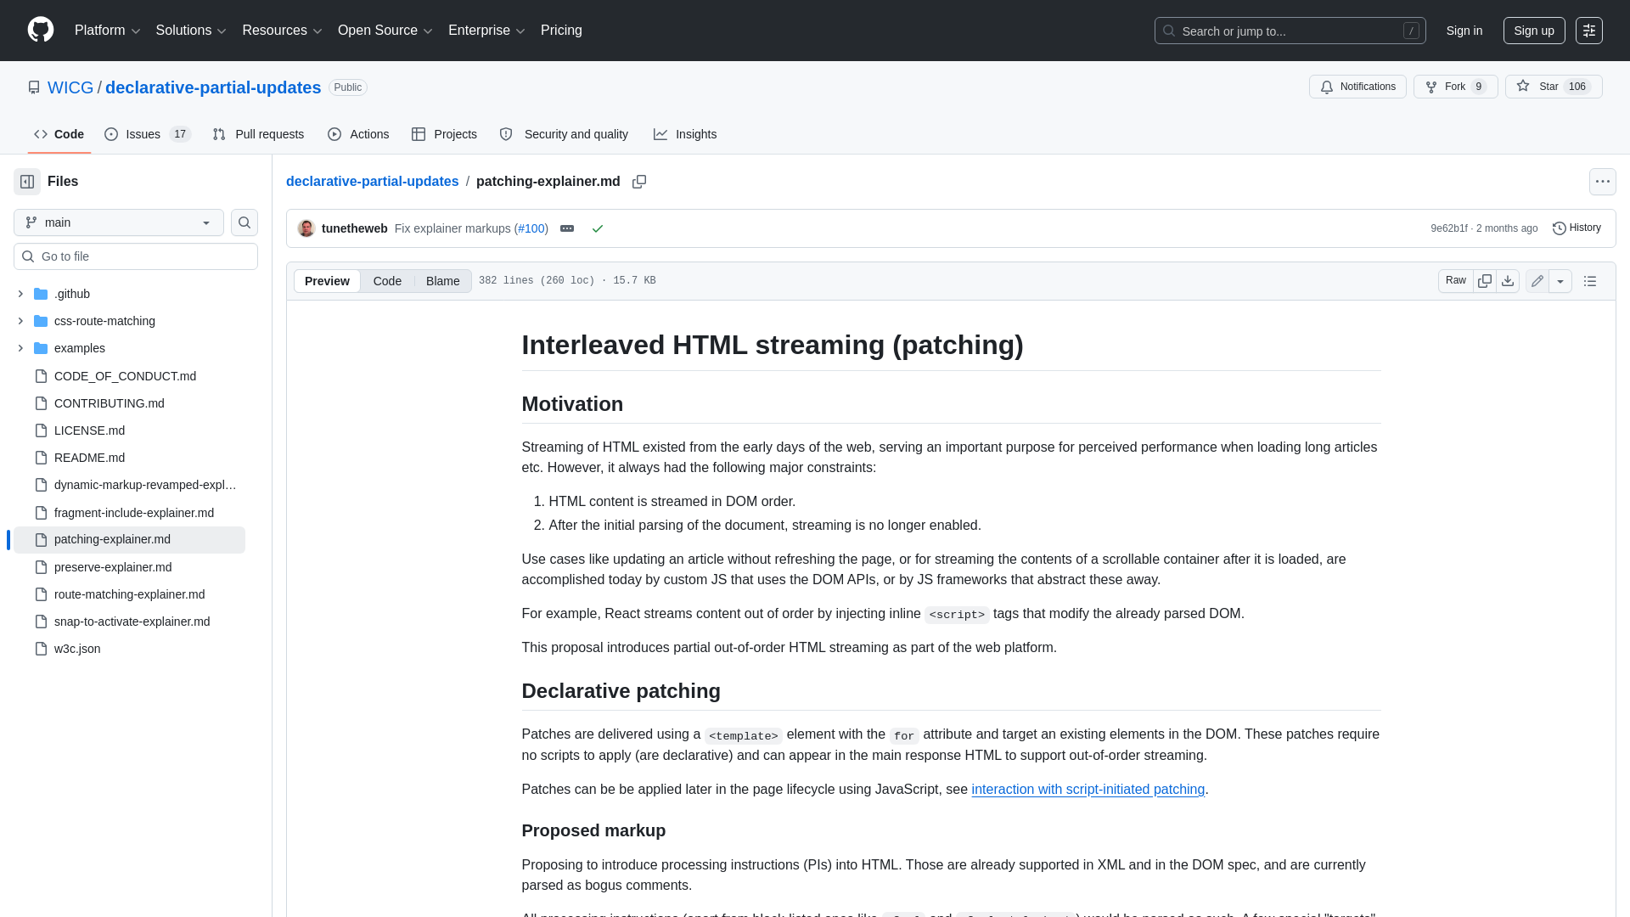Open the dynamic-markup-revamped explainer file
The height and width of the screenshot is (917, 1630).
[x=145, y=485]
